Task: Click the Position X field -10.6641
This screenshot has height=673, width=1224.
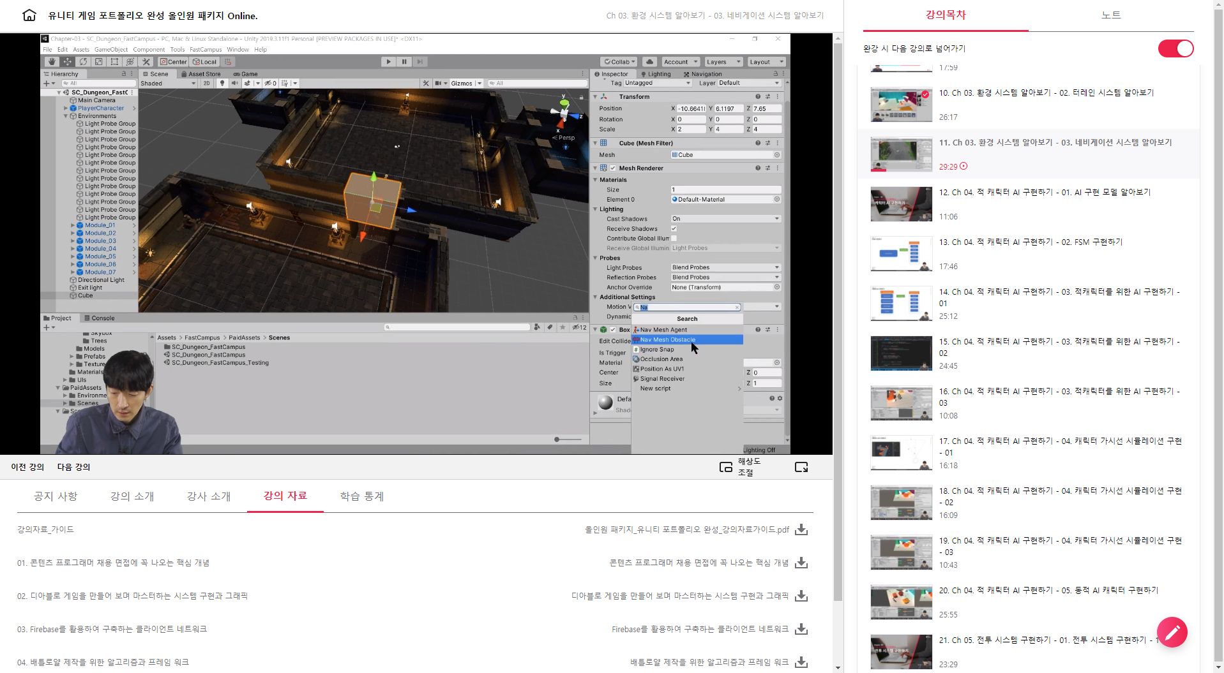Action: [x=691, y=108]
